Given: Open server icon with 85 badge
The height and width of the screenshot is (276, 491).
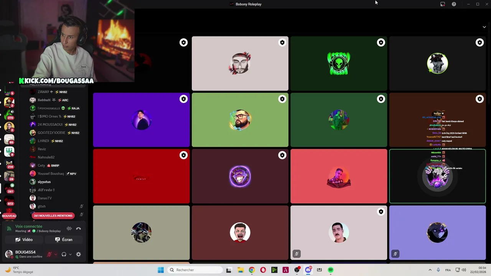Looking at the screenshot, I should [9, 139].
